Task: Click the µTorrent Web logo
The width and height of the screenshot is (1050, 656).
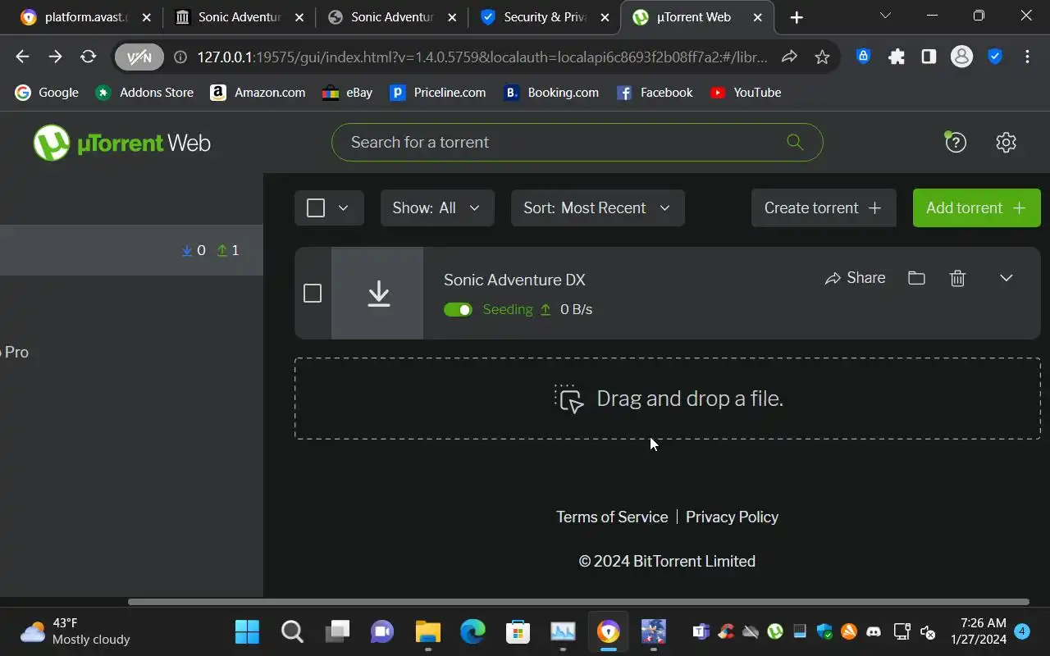Action: (121, 143)
